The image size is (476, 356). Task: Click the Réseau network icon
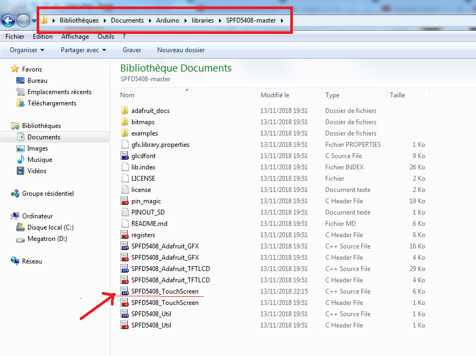(x=15, y=261)
